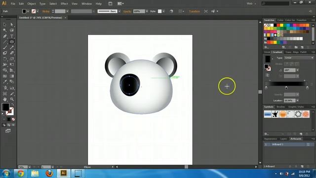The height and width of the screenshot is (178, 316).
Task: Open control bar fill color dropdown
Action: [x=28, y=11]
